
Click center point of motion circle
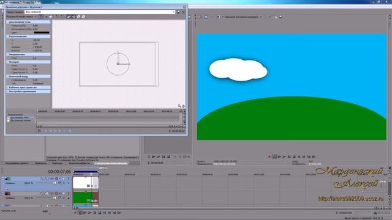(x=118, y=64)
